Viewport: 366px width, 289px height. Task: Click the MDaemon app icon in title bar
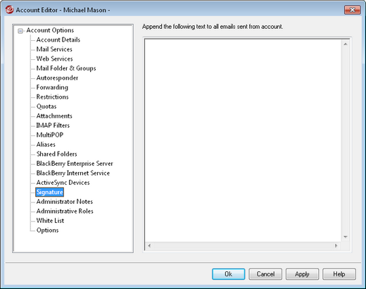(9, 10)
